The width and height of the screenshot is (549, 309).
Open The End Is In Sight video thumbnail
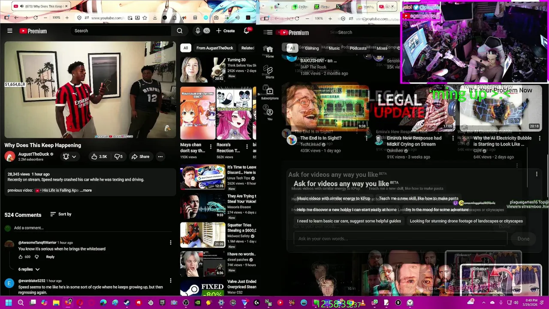tap(327, 107)
